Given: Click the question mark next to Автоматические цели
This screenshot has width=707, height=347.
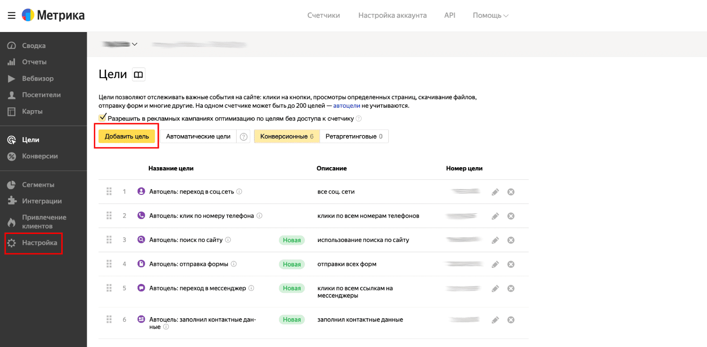Looking at the screenshot, I should (x=244, y=137).
